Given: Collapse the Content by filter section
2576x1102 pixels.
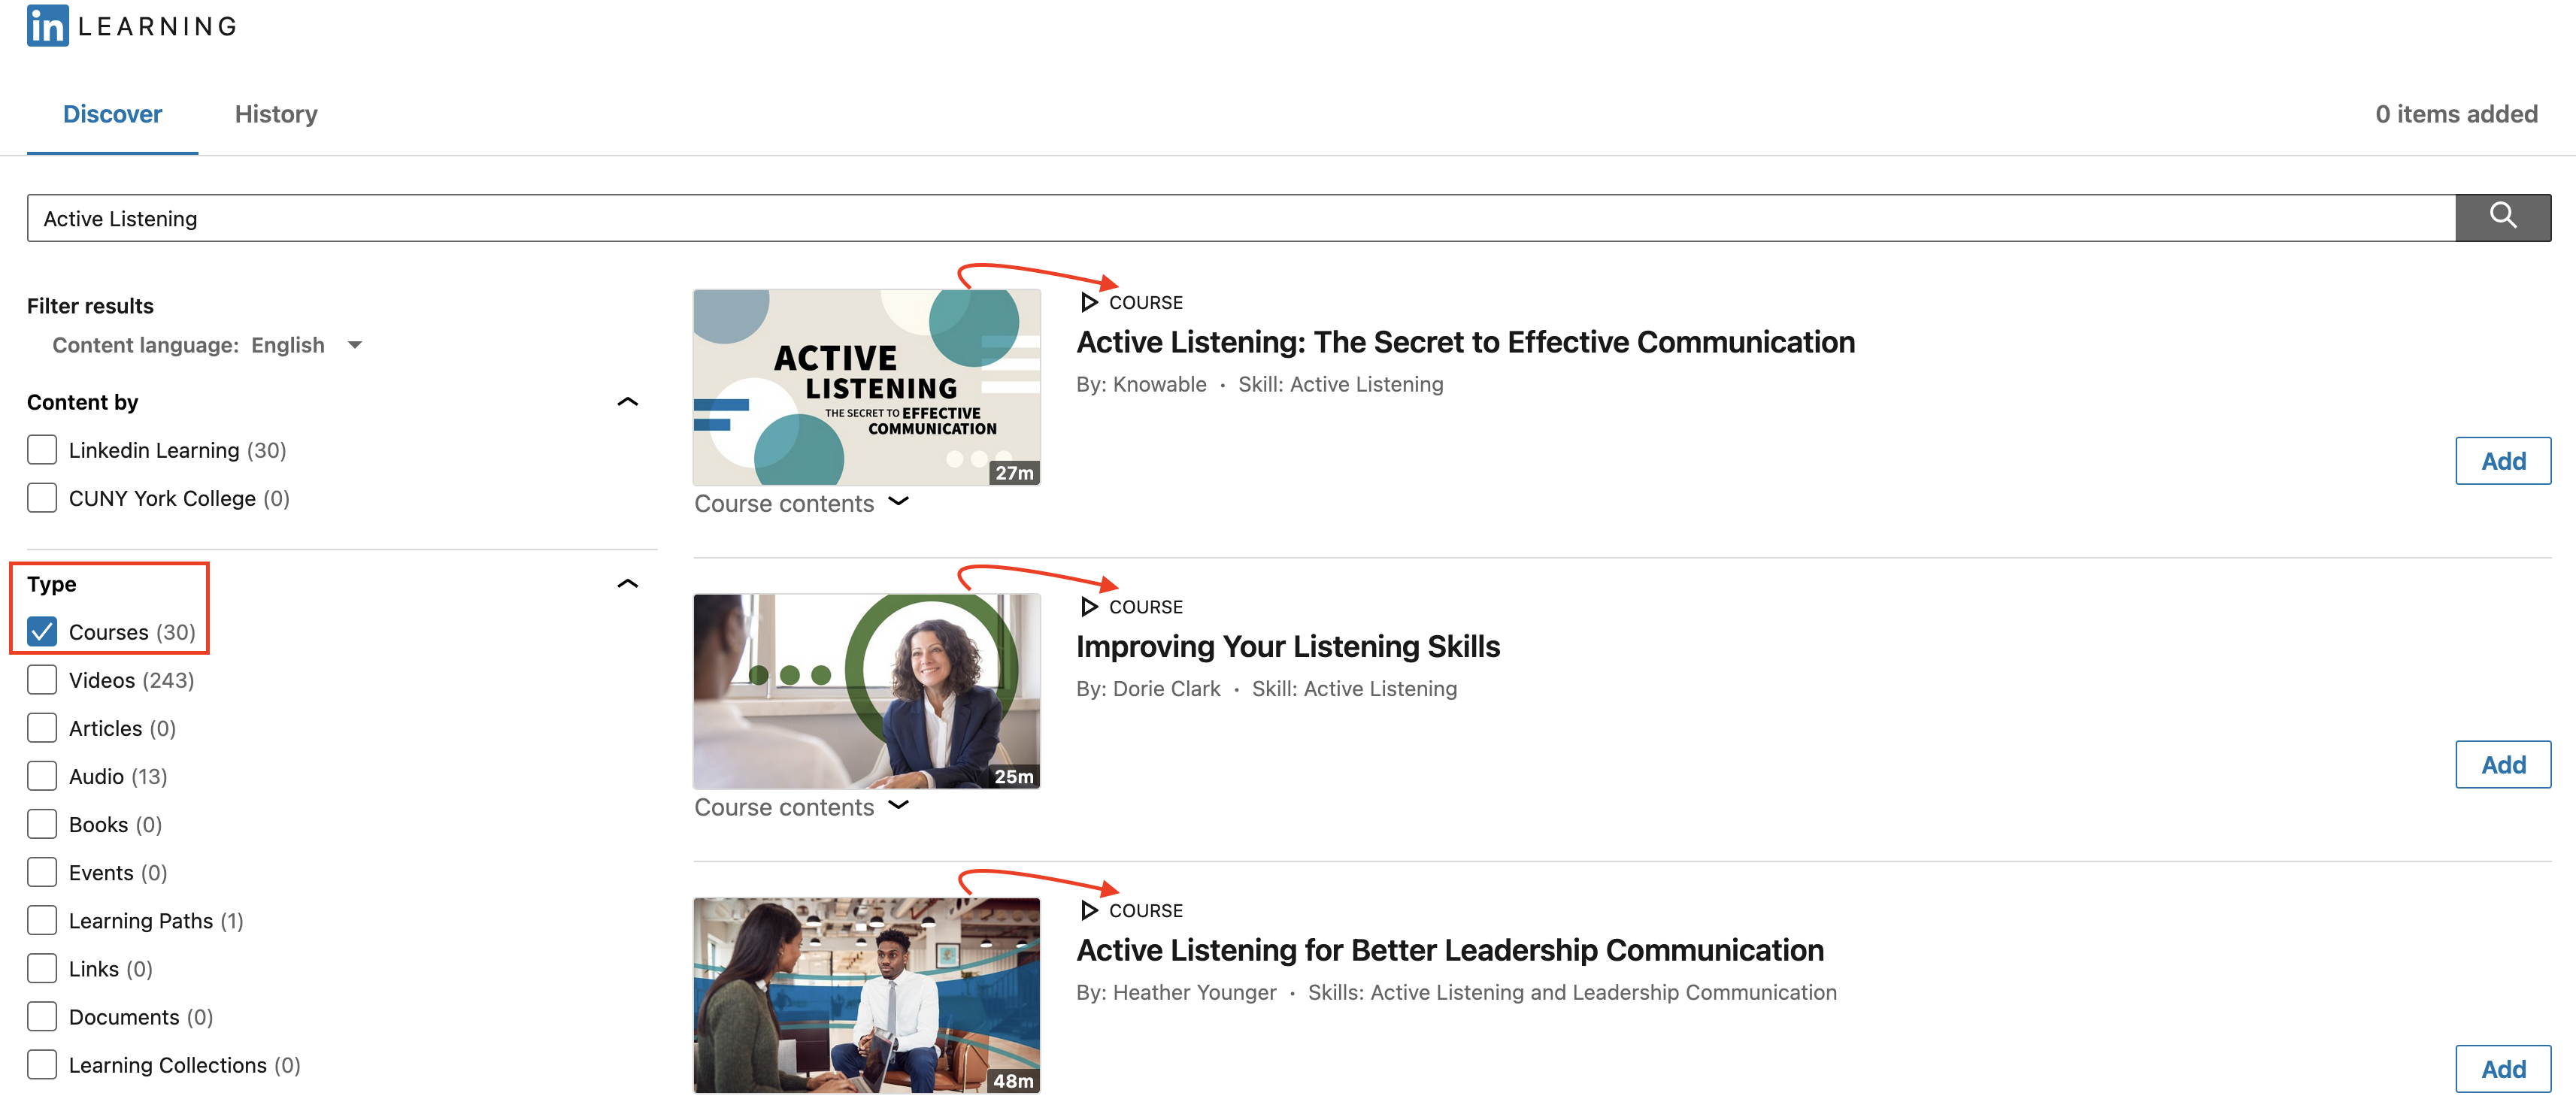Looking at the screenshot, I should [624, 401].
